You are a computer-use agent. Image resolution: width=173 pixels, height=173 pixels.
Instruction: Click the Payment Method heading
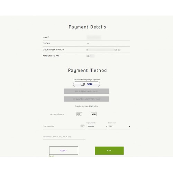tap(87, 70)
